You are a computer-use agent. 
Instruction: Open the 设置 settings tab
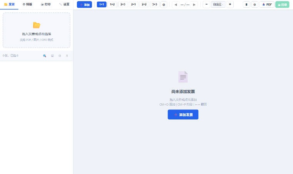point(64,4)
